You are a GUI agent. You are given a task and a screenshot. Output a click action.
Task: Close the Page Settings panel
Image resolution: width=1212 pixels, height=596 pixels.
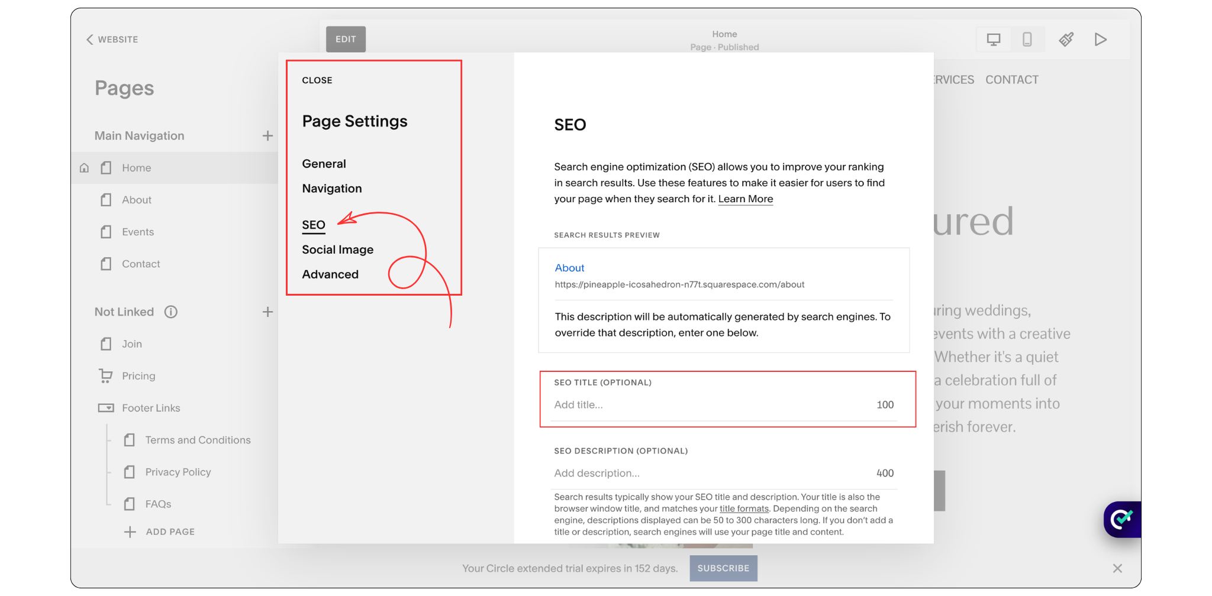317,80
